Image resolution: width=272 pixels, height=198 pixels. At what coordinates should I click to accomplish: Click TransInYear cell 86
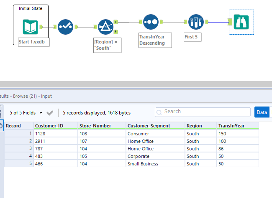[238, 148]
